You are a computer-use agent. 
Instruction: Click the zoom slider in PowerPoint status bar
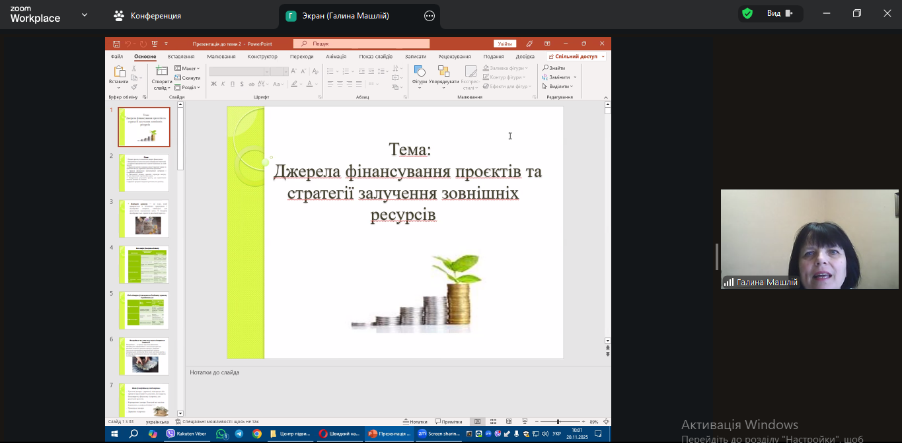558,421
